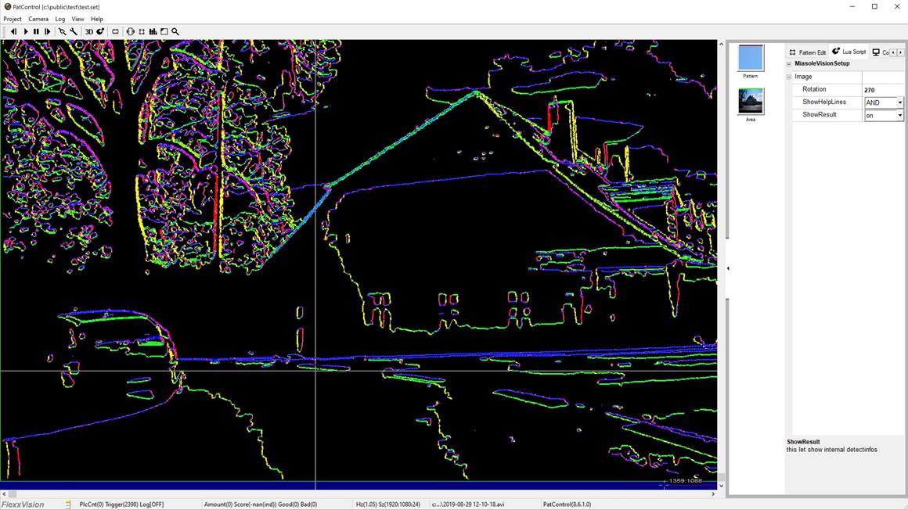Click the crosshair circle icon in the toolbar
This screenshot has height=510, width=908.
(130, 32)
